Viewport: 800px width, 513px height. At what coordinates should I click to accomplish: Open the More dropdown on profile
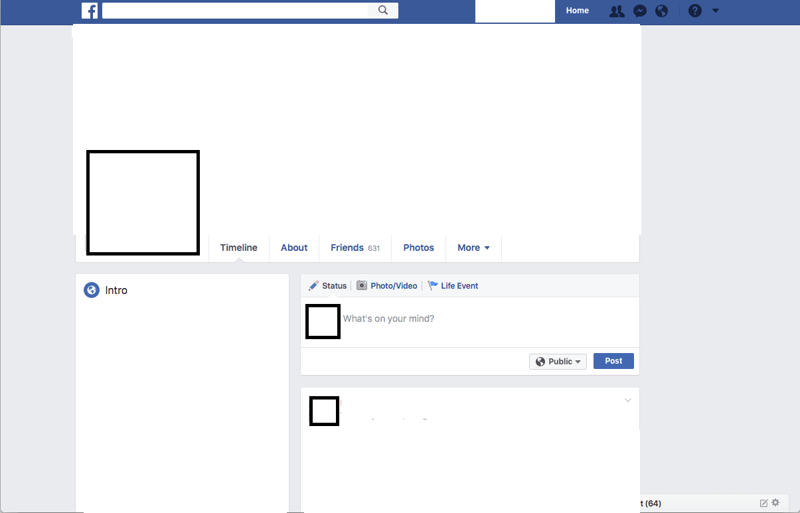pyautogui.click(x=473, y=248)
